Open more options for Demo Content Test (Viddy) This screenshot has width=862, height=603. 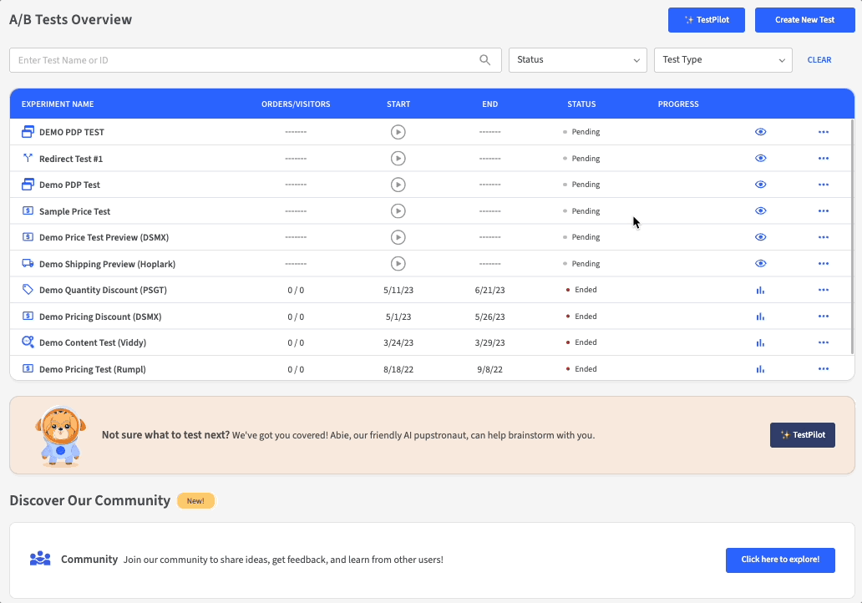[x=824, y=343]
